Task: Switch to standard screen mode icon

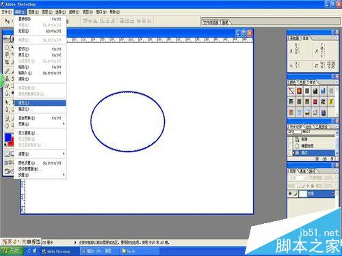Action: (7, 162)
